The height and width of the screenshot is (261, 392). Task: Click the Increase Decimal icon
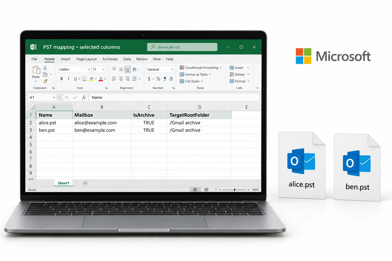click(171, 79)
